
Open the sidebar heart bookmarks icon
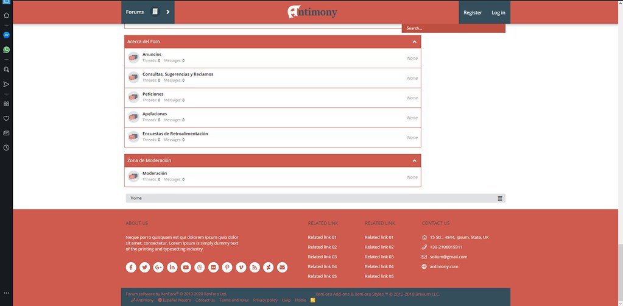pos(6,118)
